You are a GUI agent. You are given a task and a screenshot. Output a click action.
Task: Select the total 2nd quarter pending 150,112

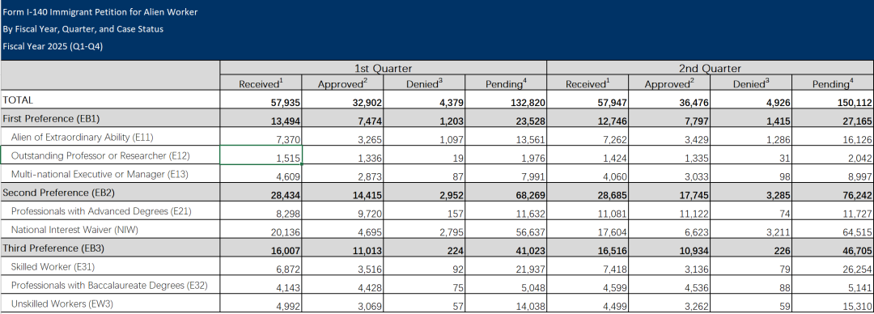[x=833, y=100]
